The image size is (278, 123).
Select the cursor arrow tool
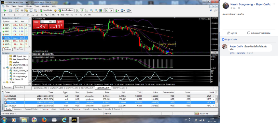coord(5,15)
